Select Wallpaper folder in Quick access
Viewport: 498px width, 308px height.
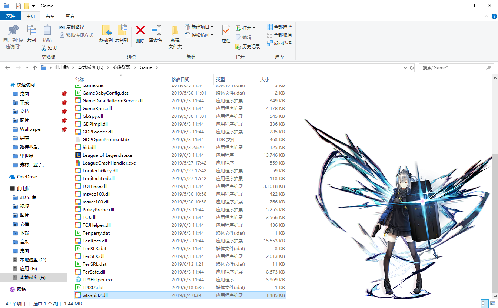(x=31, y=129)
